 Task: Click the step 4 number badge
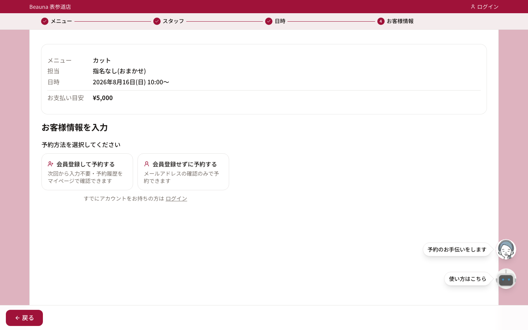click(381, 21)
